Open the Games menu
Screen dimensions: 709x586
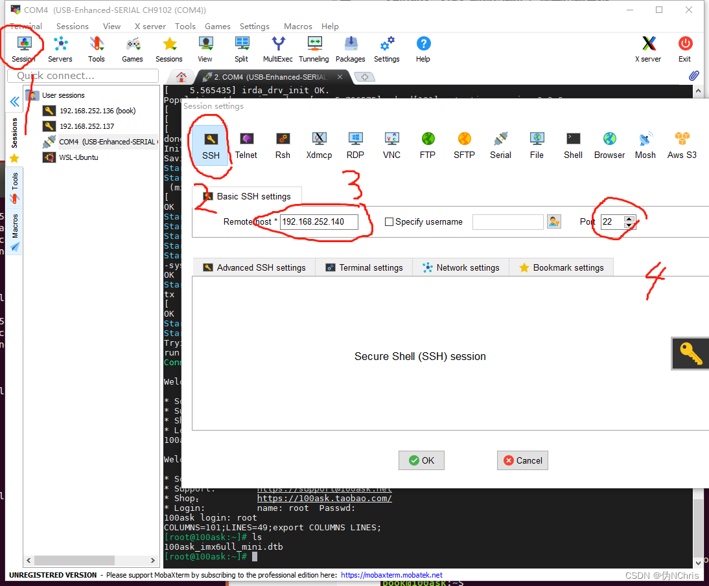click(x=218, y=26)
